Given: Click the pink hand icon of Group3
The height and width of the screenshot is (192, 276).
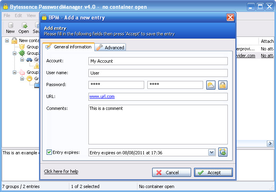Looking at the screenshot, I should pyautogui.click(x=22, y=72).
